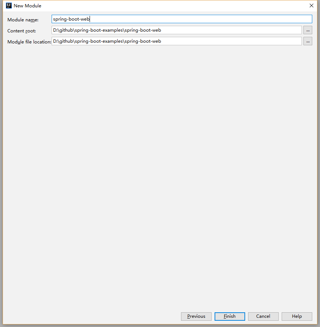Go back with Previous button
The height and width of the screenshot is (327, 320).
point(196,316)
